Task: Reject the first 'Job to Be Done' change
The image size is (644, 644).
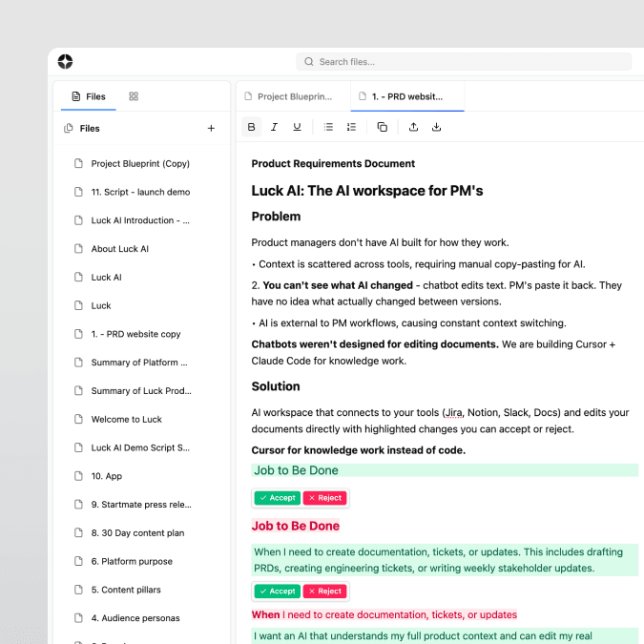Action: (x=324, y=498)
